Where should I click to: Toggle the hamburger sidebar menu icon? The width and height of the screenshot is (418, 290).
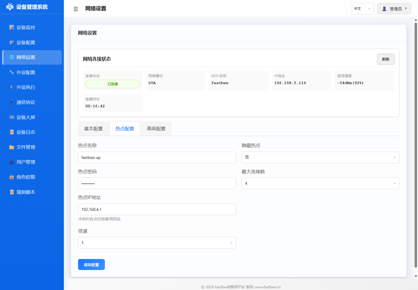(x=76, y=9)
